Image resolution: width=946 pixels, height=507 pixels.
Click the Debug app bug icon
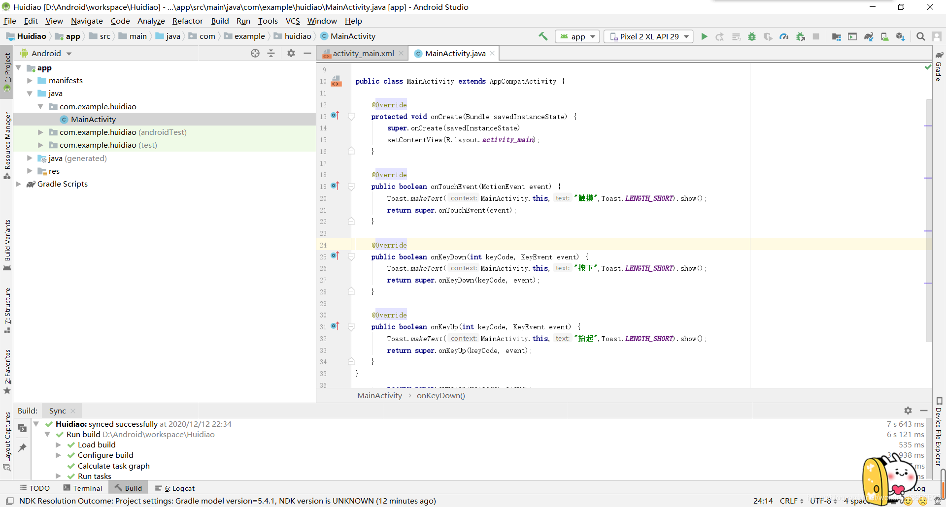pos(752,36)
